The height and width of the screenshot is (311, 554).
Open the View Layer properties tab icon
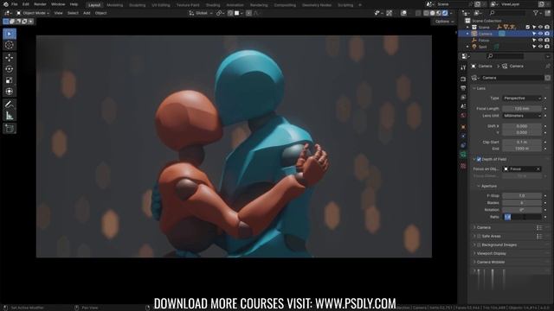click(463, 98)
